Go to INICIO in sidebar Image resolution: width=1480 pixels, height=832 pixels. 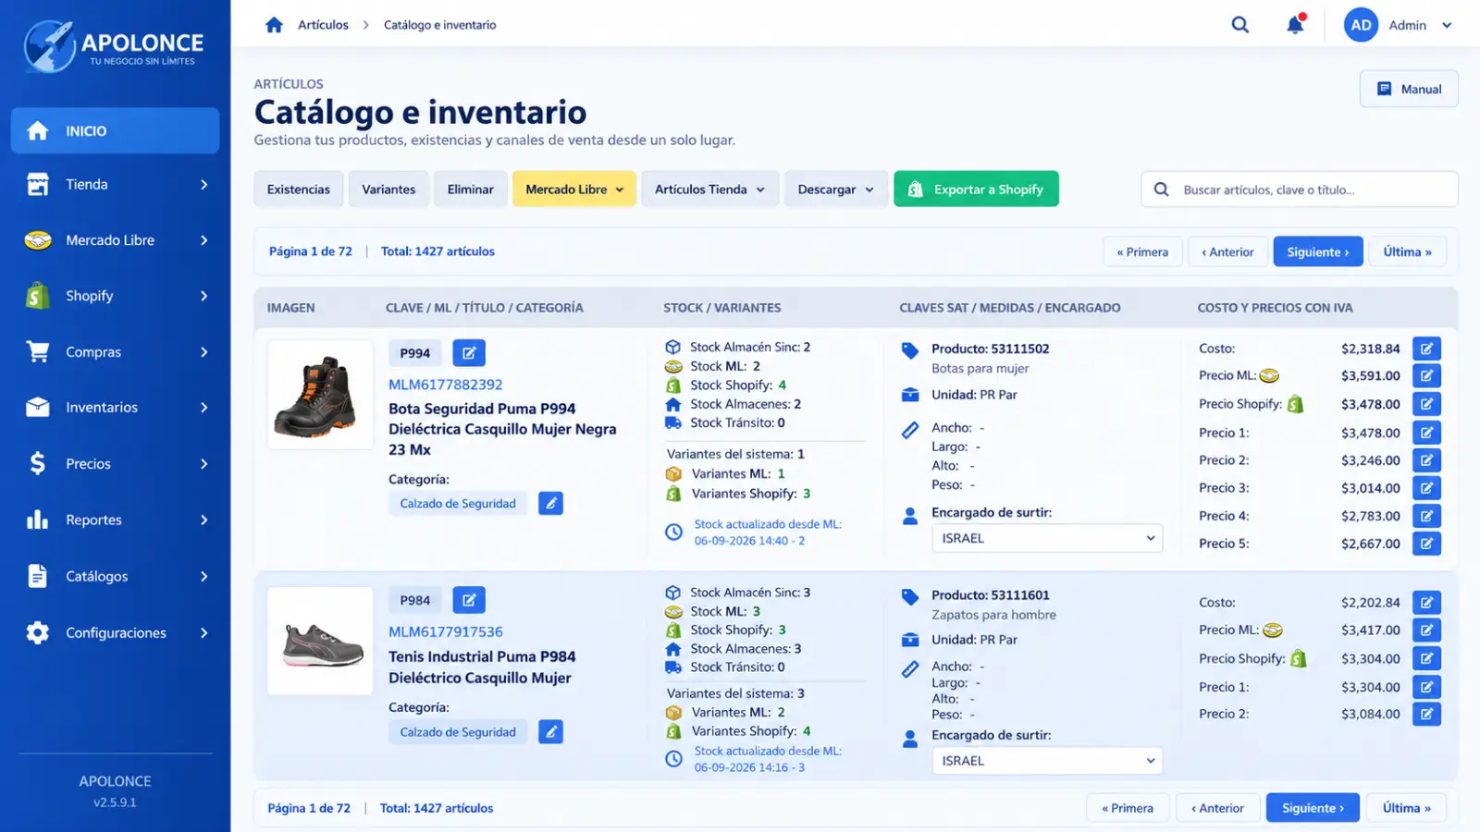pos(115,130)
